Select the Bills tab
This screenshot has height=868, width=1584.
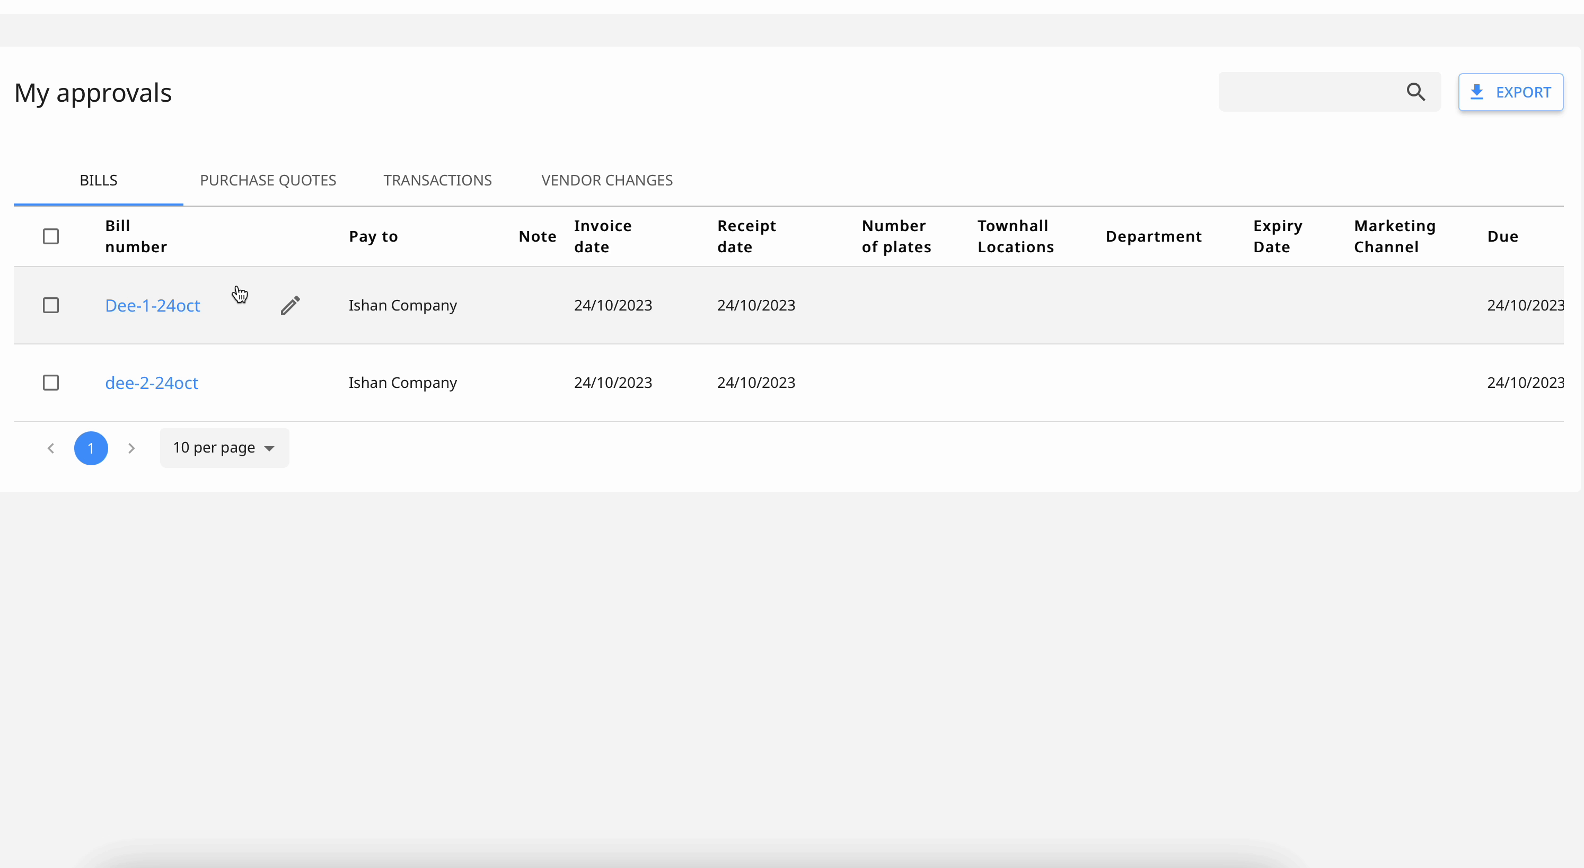pyautogui.click(x=99, y=180)
